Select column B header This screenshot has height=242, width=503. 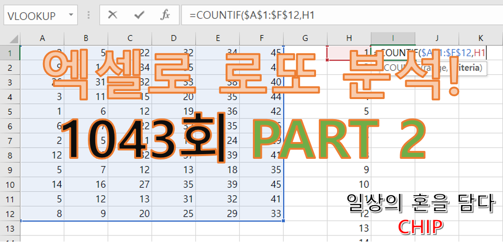(86, 38)
